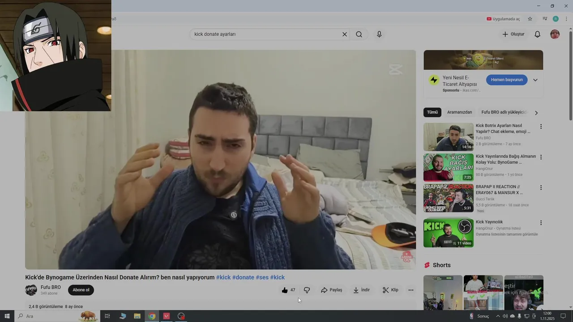Open Chrome media control icon

tap(545, 19)
